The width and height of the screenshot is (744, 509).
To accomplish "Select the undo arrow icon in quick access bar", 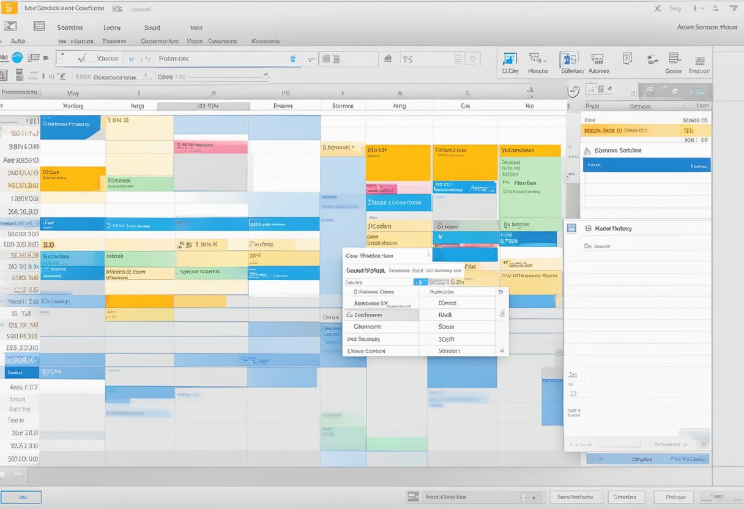I will click(x=133, y=58).
